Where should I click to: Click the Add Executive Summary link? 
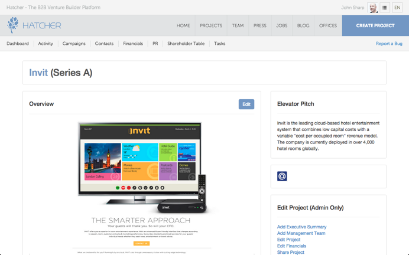coord(301,227)
